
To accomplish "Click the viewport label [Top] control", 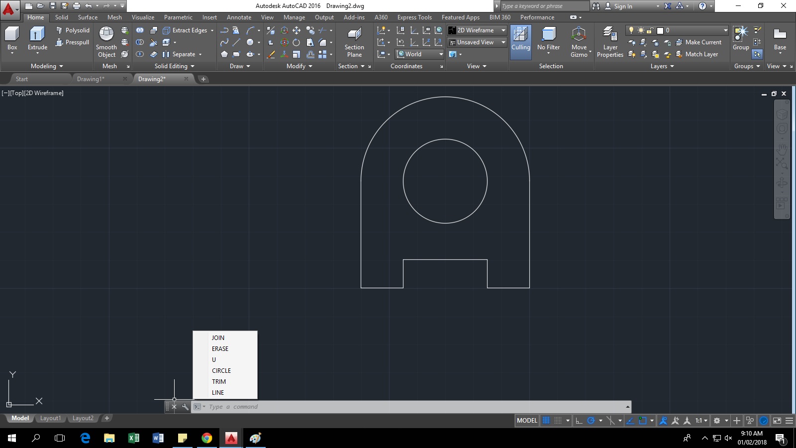I will click(x=16, y=93).
